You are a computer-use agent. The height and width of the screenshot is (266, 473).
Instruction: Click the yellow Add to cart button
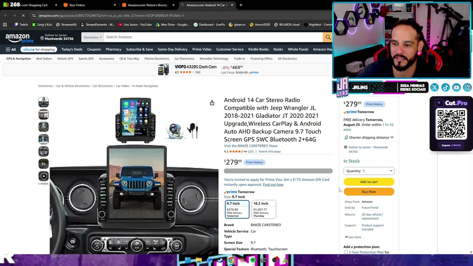pos(369,182)
